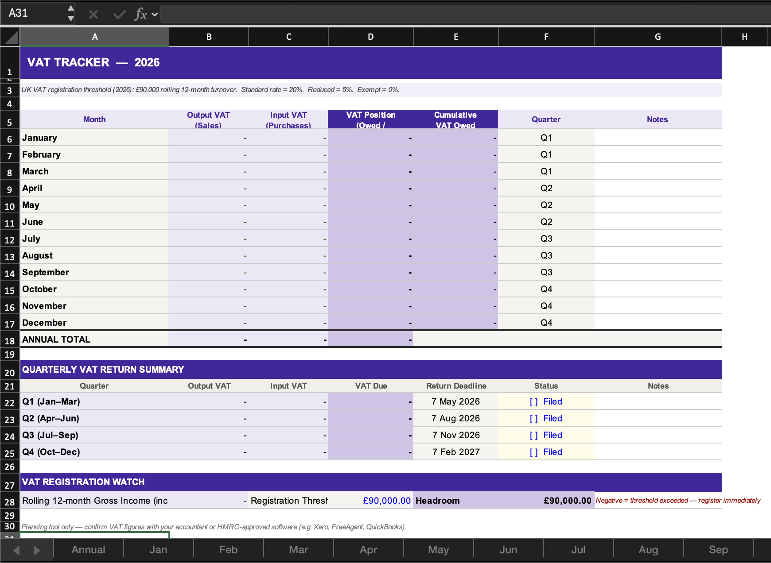
Task: Select row 18 header for ANNUAL TOTAL
Action: [x=10, y=340]
